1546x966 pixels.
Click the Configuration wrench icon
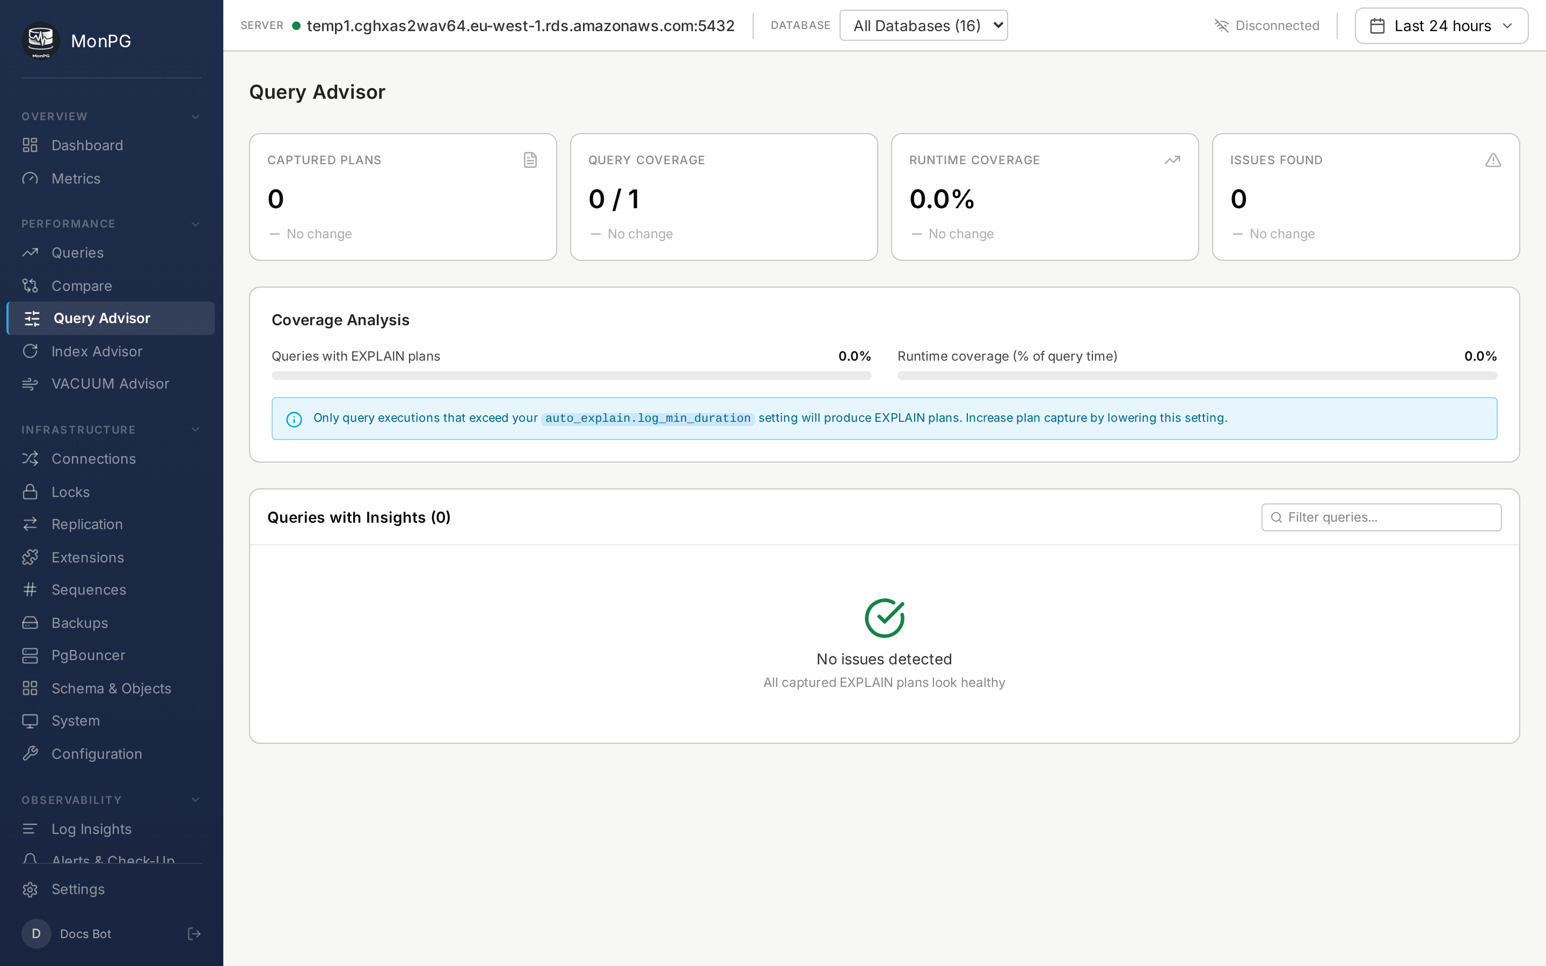click(x=30, y=753)
